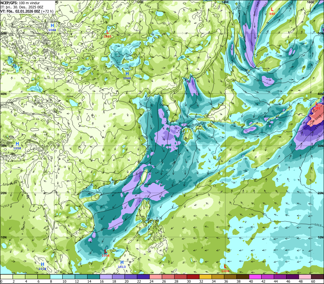Select the light cyan 8–10 legend swatch

tap(56, 277)
